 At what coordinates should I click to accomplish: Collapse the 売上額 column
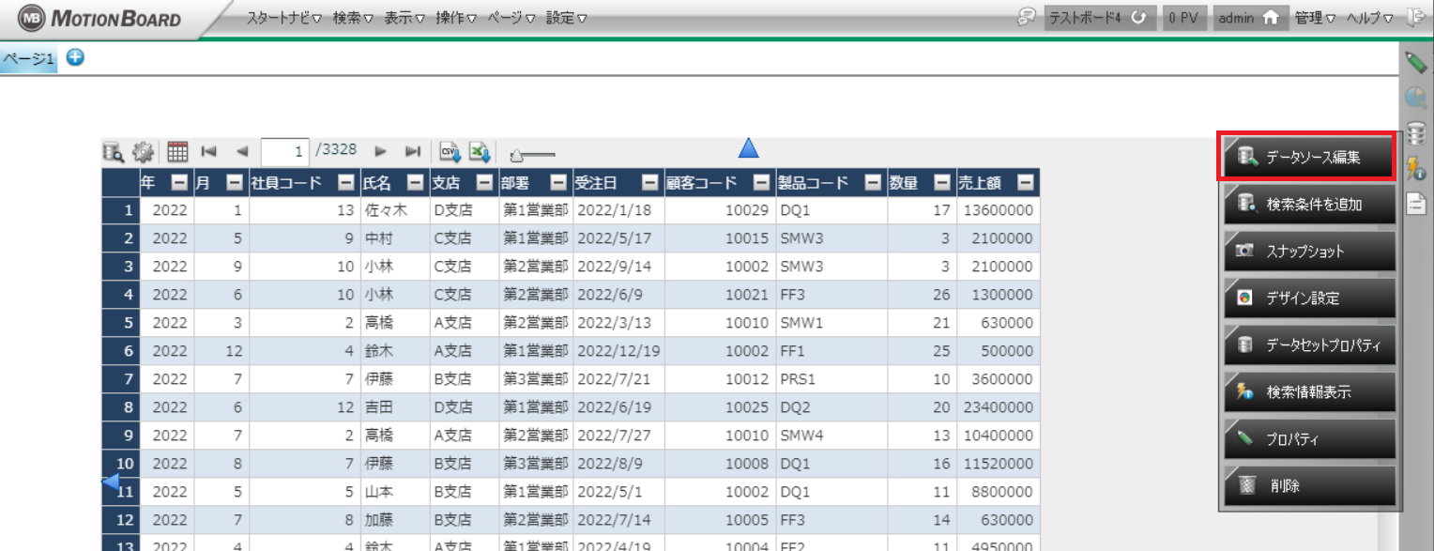[x=1025, y=183]
